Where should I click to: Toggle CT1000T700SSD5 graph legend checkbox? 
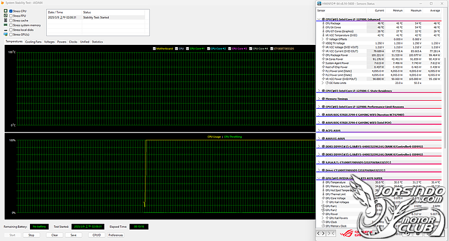[272, 49]
